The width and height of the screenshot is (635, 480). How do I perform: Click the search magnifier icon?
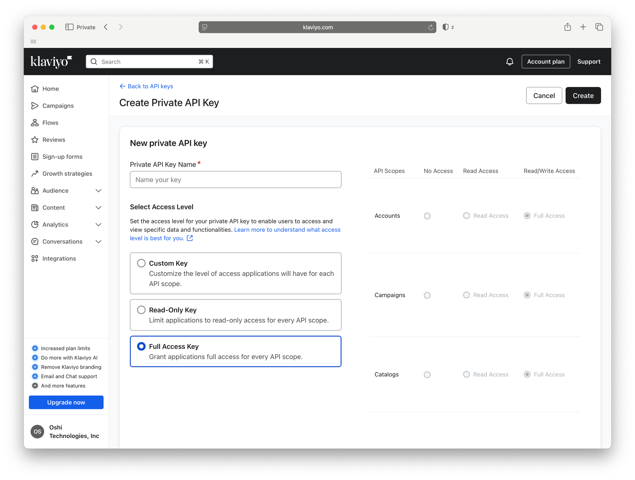pyautogui.click(x=94, y=62)
